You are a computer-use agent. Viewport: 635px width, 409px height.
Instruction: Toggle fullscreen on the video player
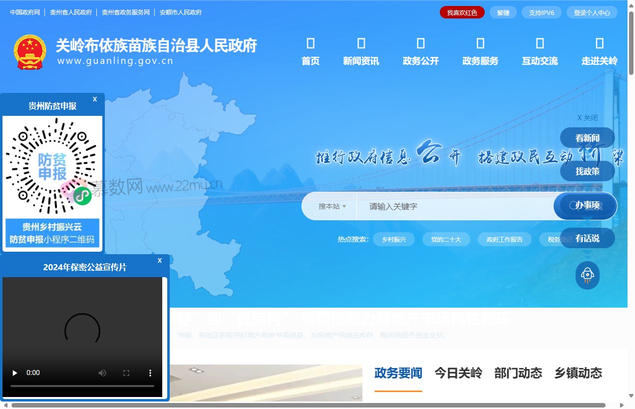126,373
